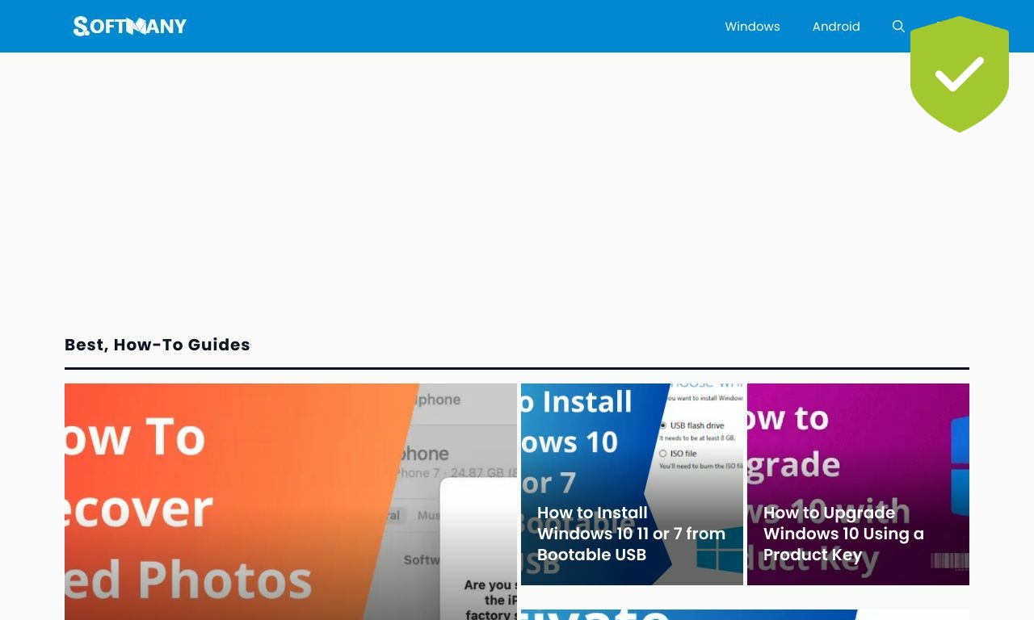The width and height of the screenshot is (1034, 620).
Task: Open the Android menu item
Action: click(836, 27)
